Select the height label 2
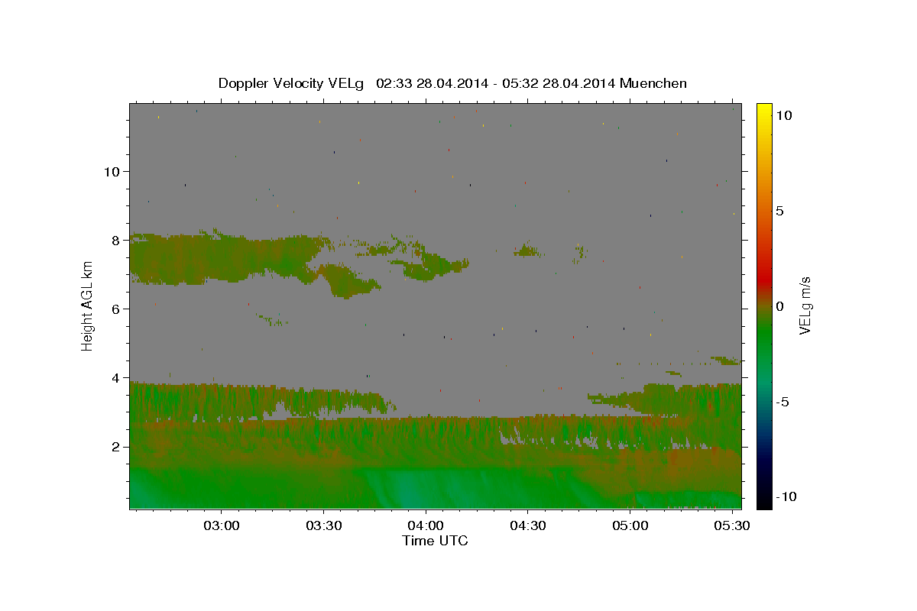Image resolution: width=917 pixels, height=611 pixels. [x=116, y=446]
